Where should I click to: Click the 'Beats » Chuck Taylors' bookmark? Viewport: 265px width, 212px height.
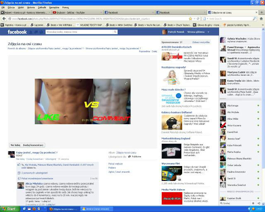pos(178,25)
